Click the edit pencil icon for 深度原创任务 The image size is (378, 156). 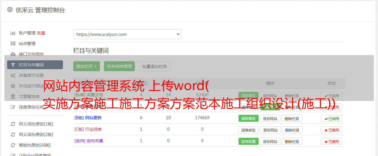pyautogui.click(x=13, y=107)
